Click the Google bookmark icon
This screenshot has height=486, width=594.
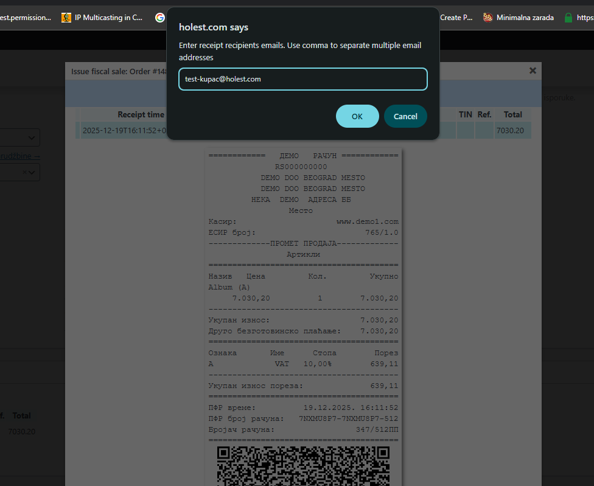tap(160, 18)
